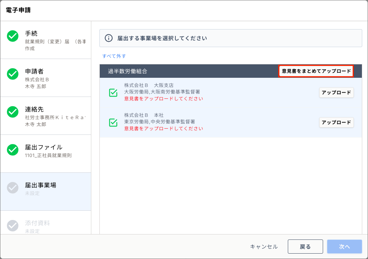Image resolution: width=368 pixels, height=259 pixels.
Task: Click the 電子申請 dialog title
Action: (18, 10)
